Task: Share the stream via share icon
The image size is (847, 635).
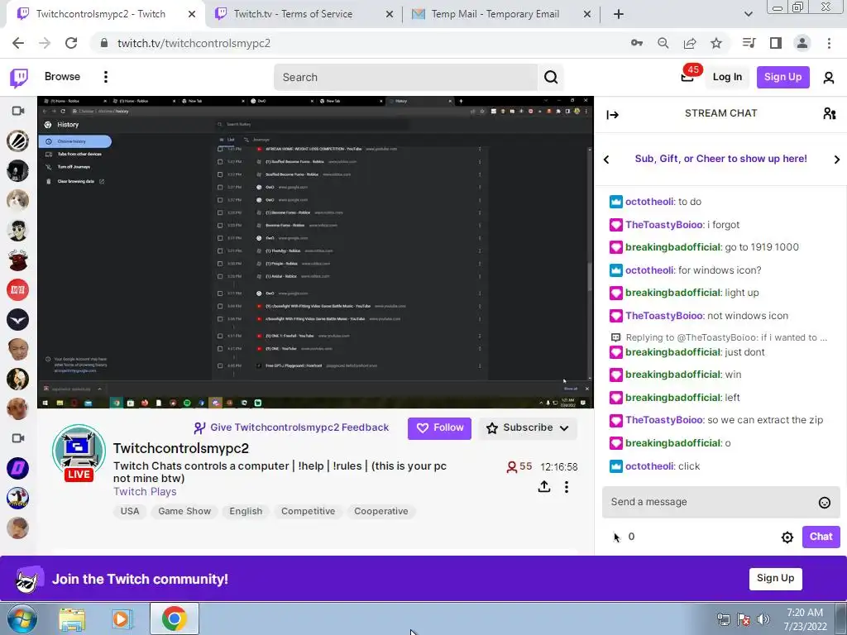Action: pos(544,486)
